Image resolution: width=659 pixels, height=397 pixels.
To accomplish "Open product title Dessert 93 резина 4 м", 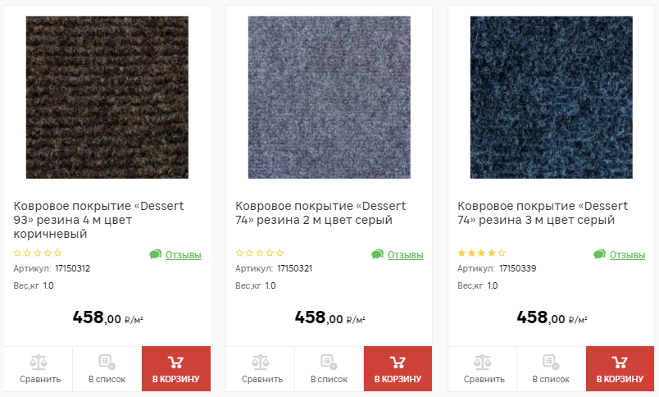I will [x=98, y=220].
